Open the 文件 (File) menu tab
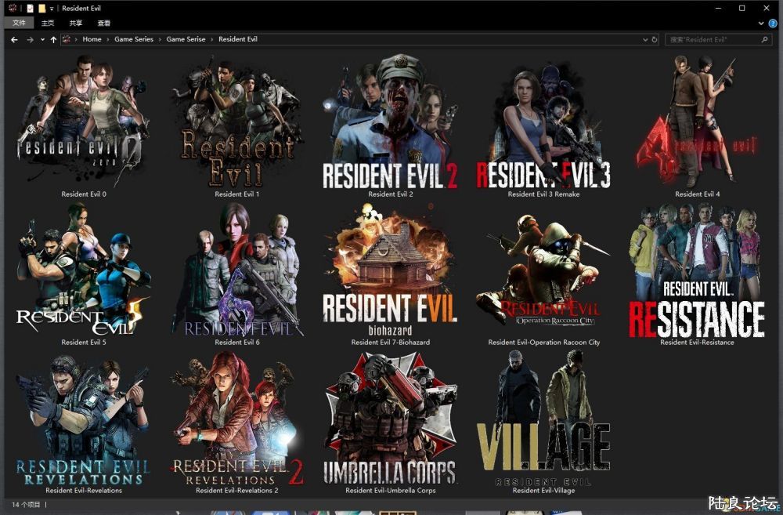This screenshot has width=783, height=515. (19, 24)
